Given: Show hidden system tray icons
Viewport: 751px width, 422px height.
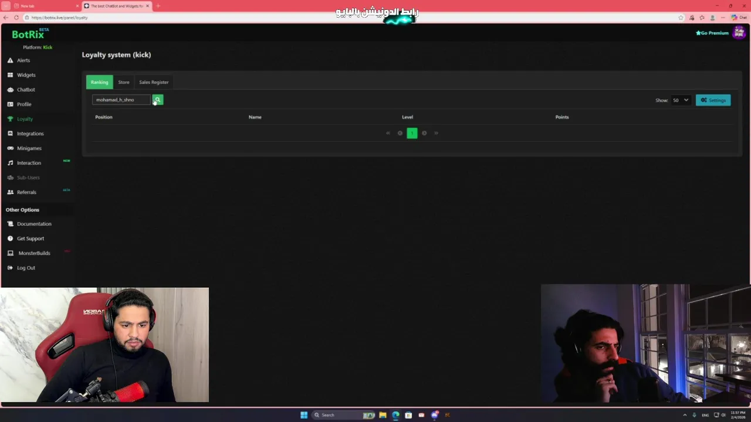Looking at the screenshot, I should click(685, 415).
